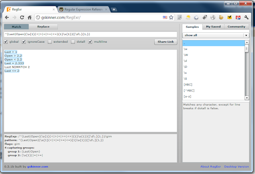Toggle the global flag checkbox

click(x=6, y=42)
